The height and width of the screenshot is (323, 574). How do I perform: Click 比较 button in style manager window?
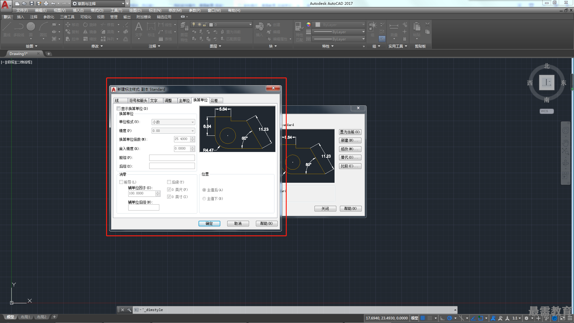pyautogui.click(x=350, y=166)
